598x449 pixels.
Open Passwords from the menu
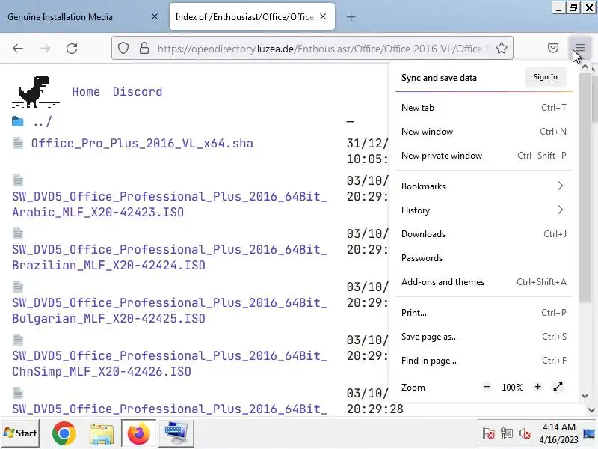[x=484, y=258]
